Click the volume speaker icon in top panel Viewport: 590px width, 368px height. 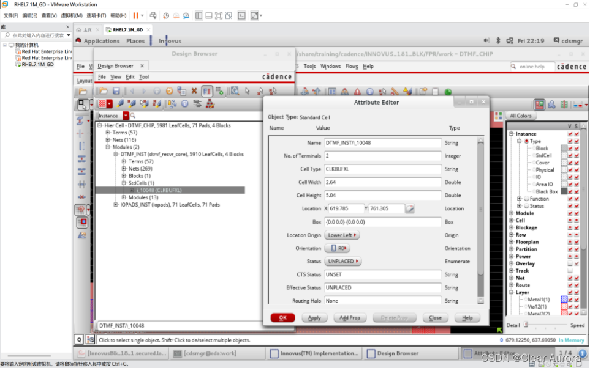pyautogui.click(x=486, y=40)
